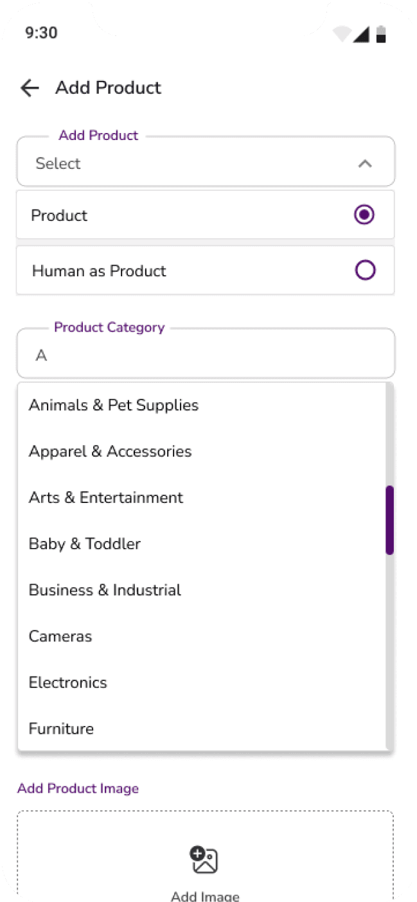
Task: Click the Product Category search field
Action: coord(206,353)
